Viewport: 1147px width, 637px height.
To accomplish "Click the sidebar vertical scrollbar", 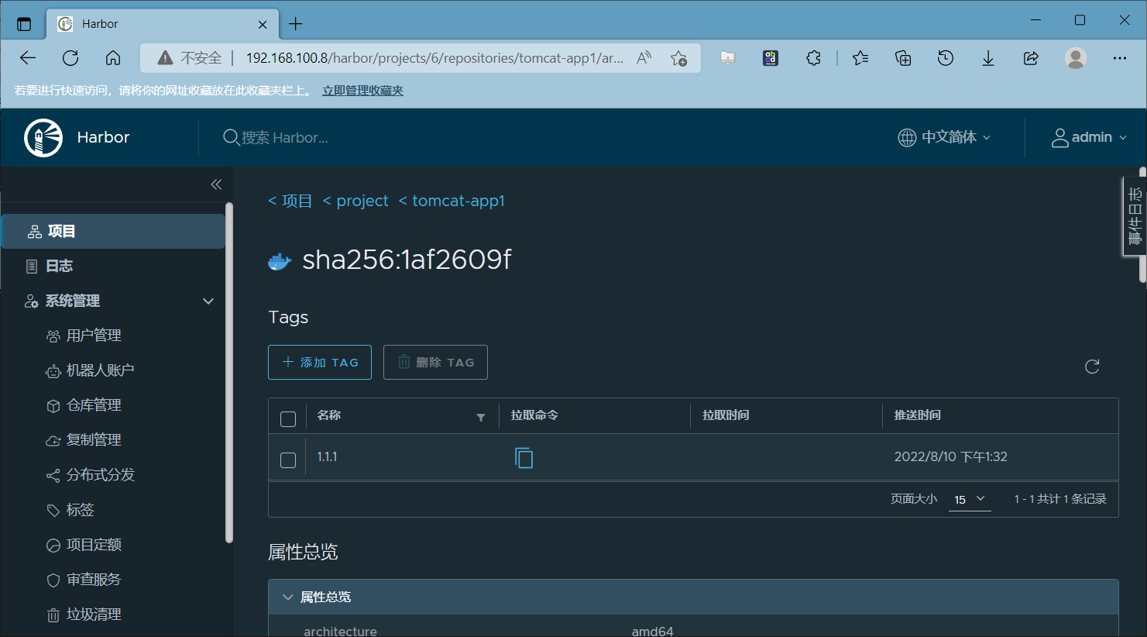I will coord(228,372).
